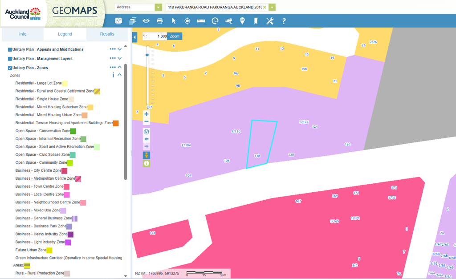This screenshot has height=279, width=456.
Task: Switch to the Info tab
Action: click(23, 34)
